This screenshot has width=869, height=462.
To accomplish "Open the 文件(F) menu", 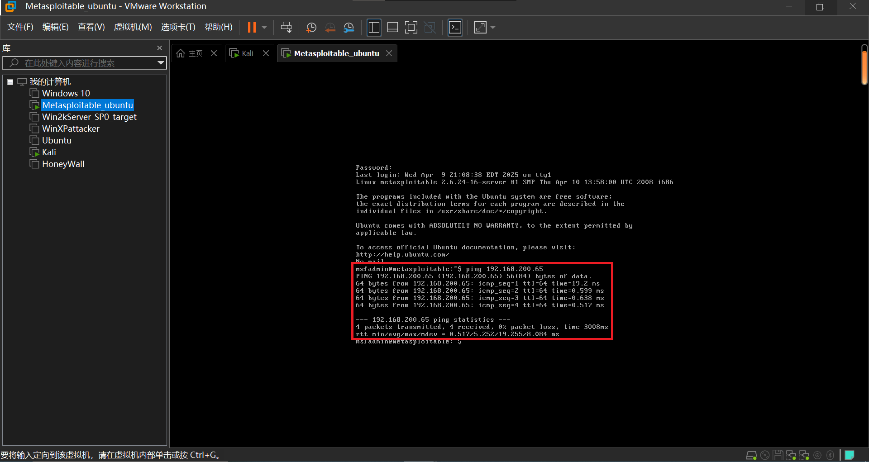I will pyautogui.click(x=20, y=27).
